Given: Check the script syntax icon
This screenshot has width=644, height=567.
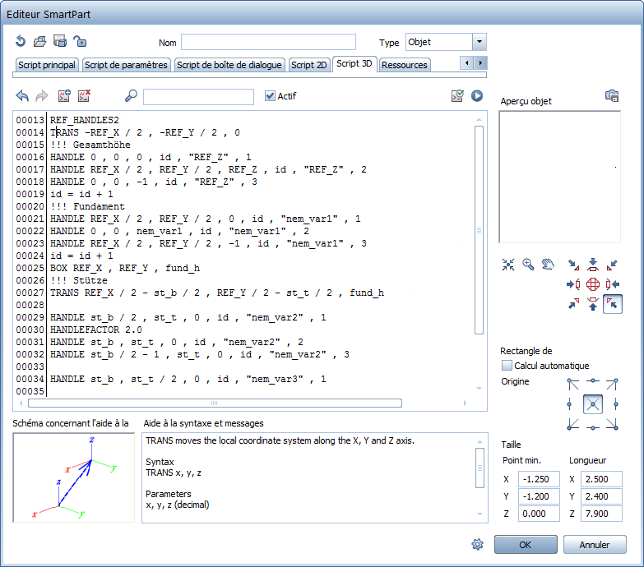Looking at the screenshot, I should (457, 95).
